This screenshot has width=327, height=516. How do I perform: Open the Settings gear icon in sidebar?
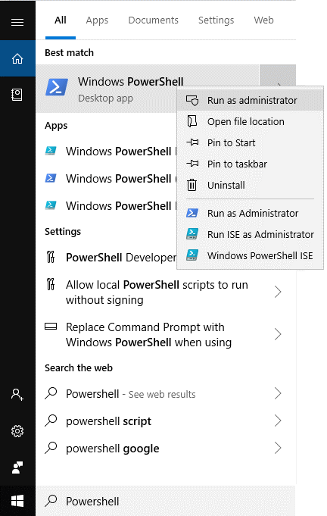click(x=17, y=431)
